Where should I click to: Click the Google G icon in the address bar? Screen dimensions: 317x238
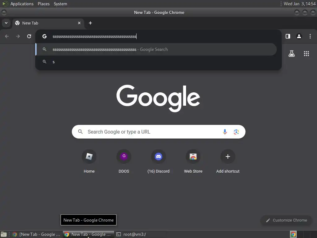tap(45, 36)
